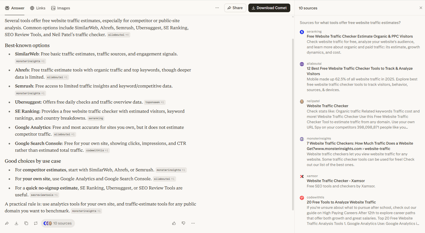Click the seranking source favicon
425x233 pixels.
click(x=302, y=32)
